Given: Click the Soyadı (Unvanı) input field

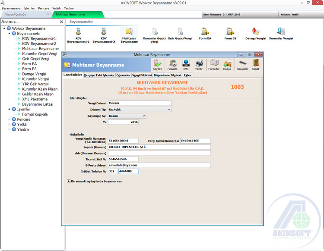Looking at the screenshot, I should 159,147.
